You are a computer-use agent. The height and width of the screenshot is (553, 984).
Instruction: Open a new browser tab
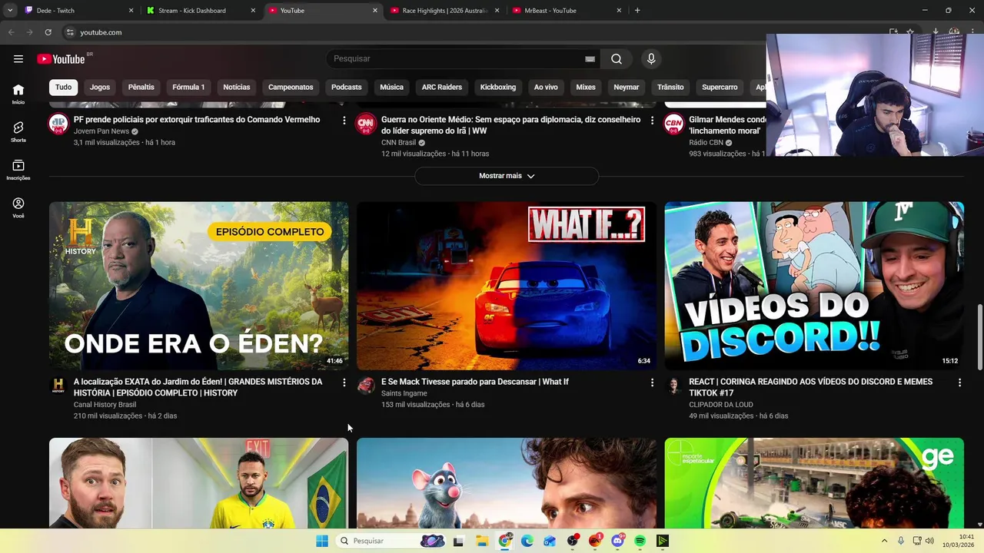637,11
